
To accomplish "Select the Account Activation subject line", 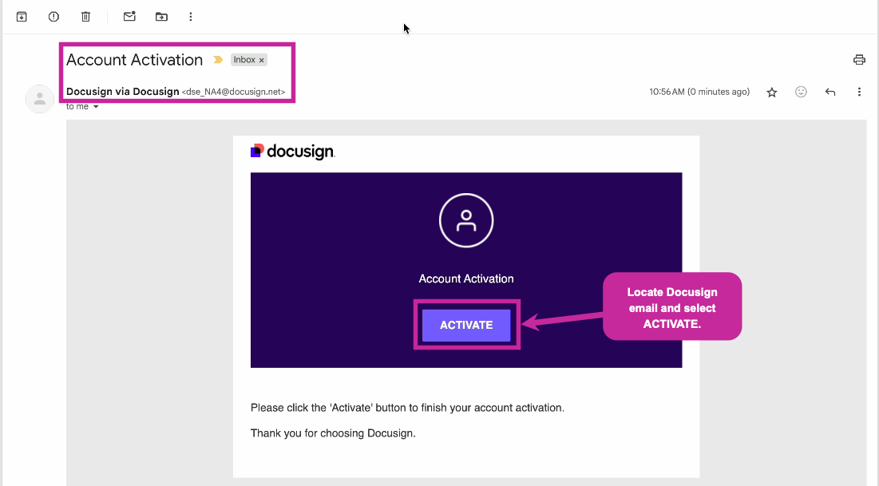I will pos(134,59).
